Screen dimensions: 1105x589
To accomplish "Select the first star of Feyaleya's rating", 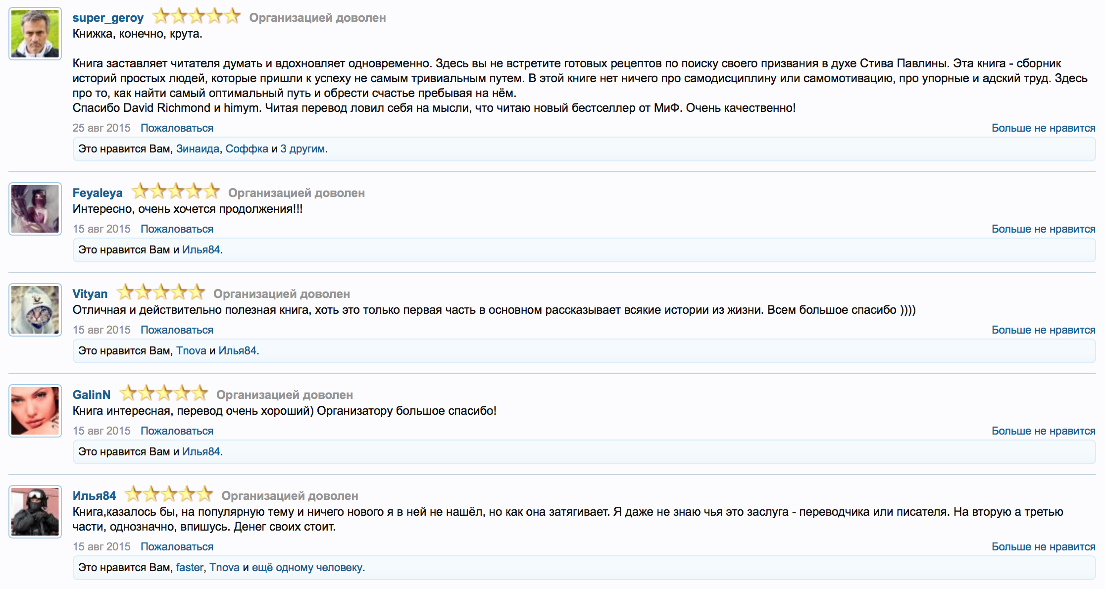I will pos(140,191).
